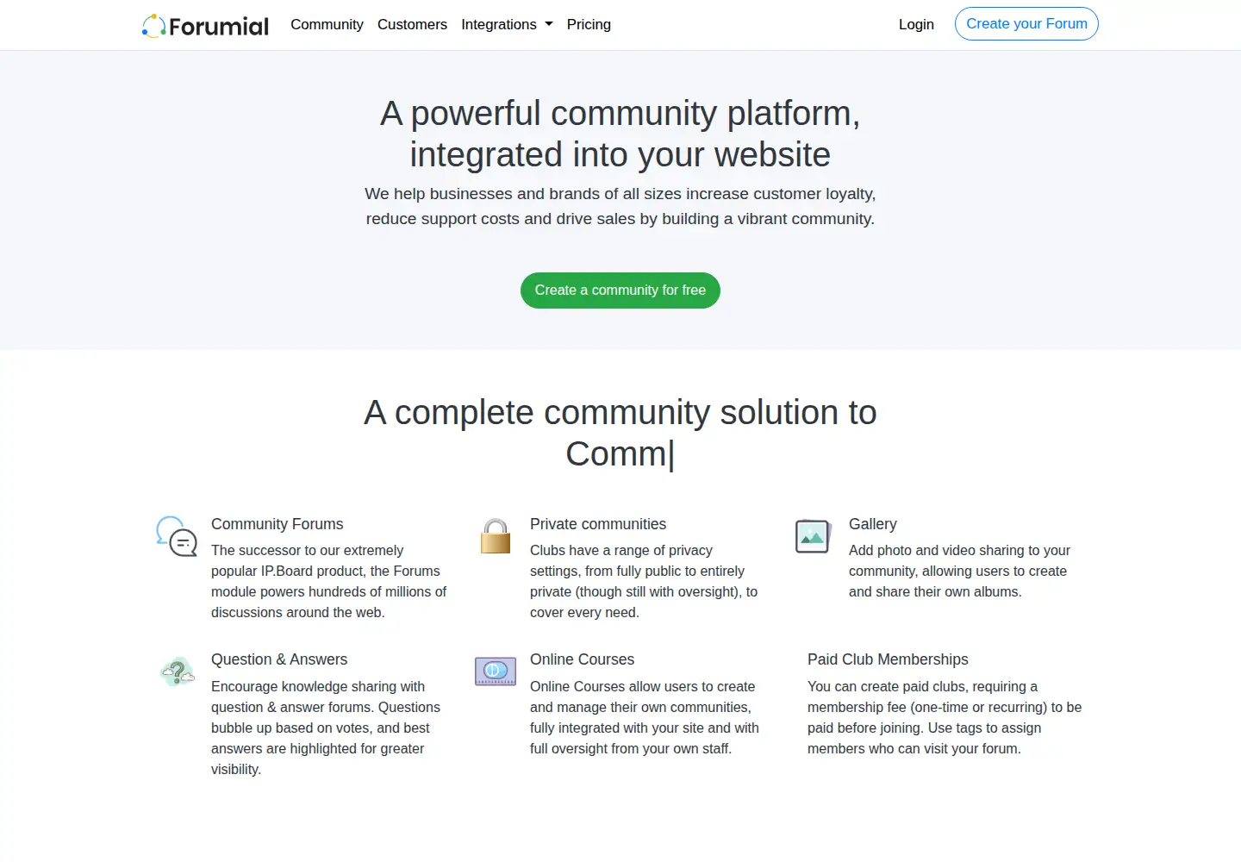The width and height of the screenshot is (1241, 862).
Task: Click the Forumial logo
Action: coord(205,26)
